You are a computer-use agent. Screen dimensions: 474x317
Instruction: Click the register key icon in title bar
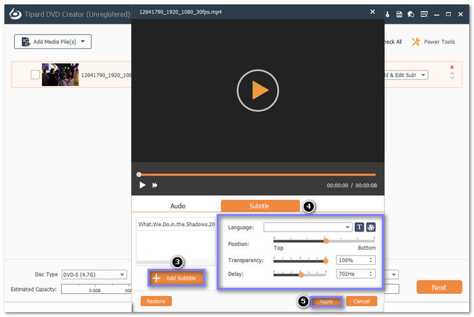pos(387,14)
